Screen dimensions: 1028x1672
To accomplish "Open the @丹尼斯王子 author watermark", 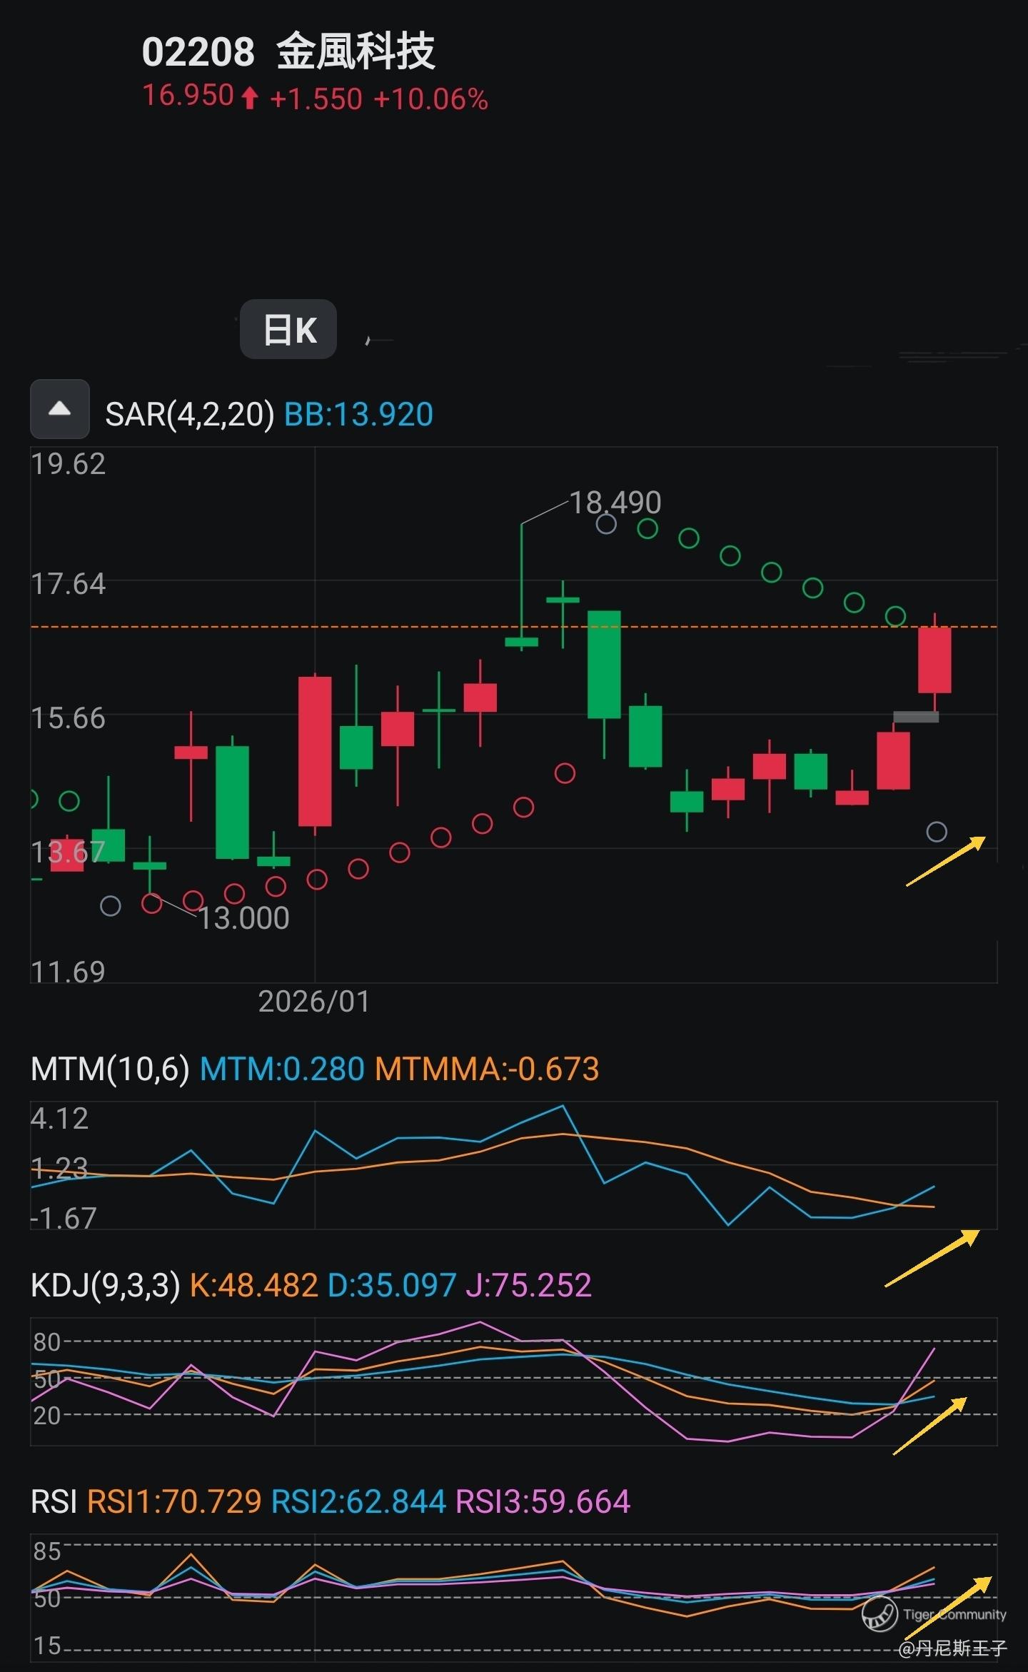I will (952, 1648).
